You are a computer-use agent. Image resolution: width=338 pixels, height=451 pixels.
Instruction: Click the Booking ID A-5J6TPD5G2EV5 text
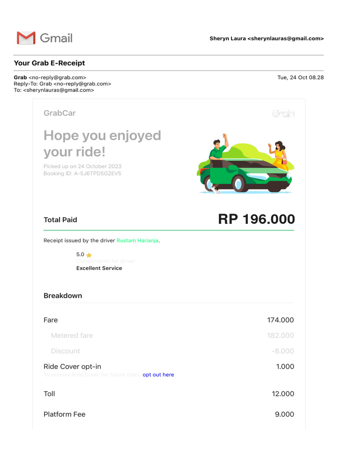pos(82,174)
